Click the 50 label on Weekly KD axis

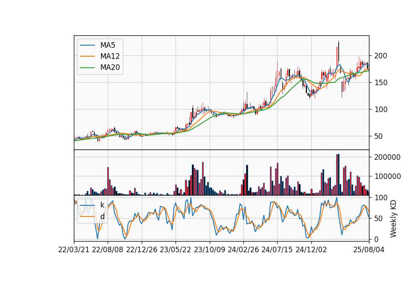tap(379, 218)
